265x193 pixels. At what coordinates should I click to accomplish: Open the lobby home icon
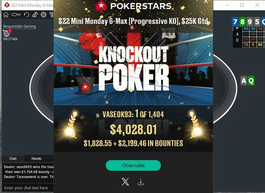tap(6, 15)
